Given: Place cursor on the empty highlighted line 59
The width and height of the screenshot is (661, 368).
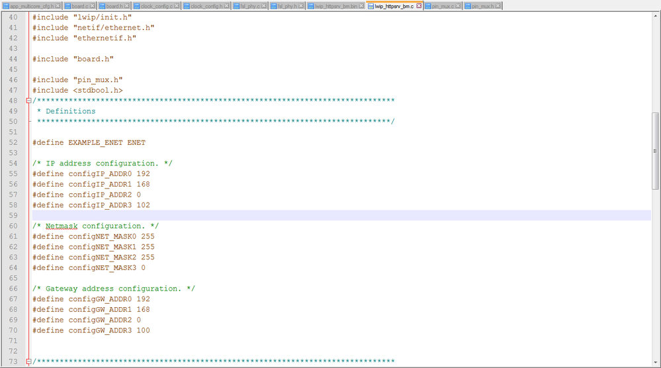Looking at the screenshot, I should (x=341, y=215).
